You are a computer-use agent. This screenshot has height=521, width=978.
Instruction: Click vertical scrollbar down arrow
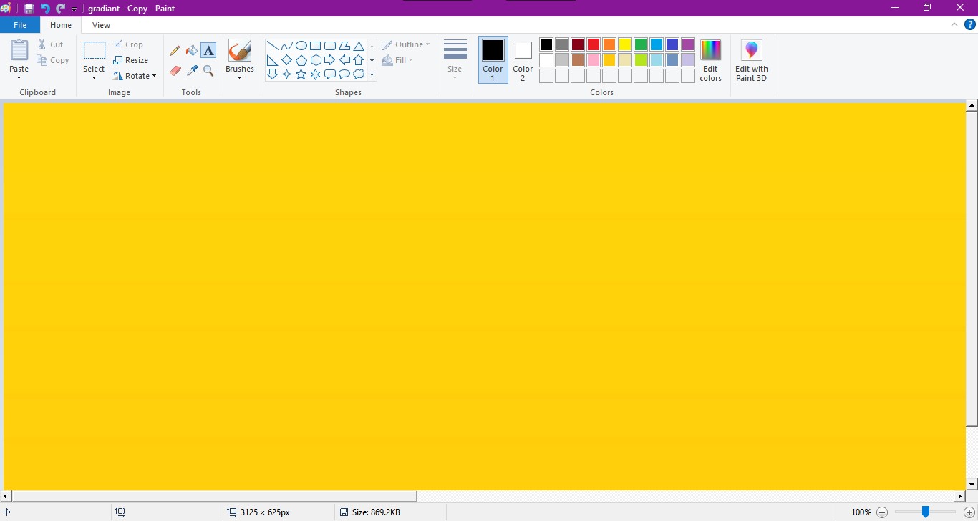tap(972, 485)
